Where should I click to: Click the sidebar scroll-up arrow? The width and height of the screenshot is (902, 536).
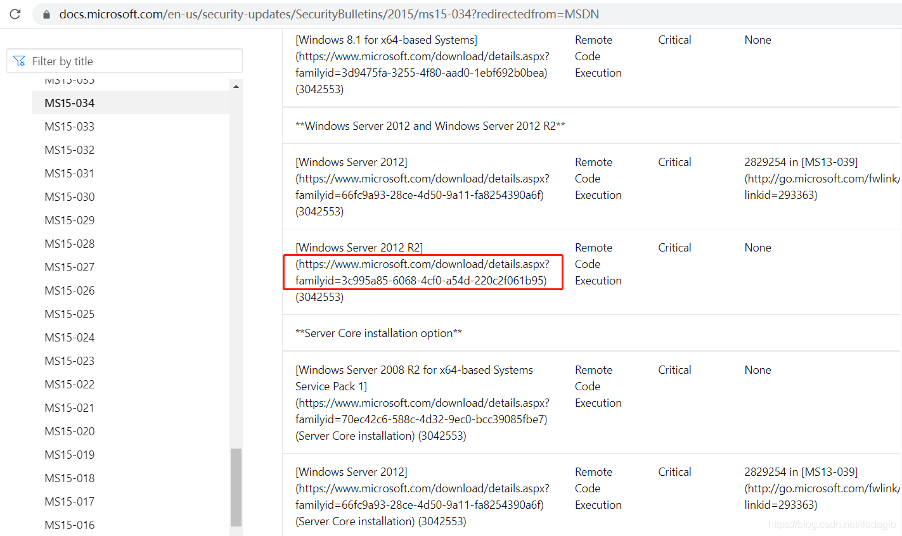click(236, 86)
